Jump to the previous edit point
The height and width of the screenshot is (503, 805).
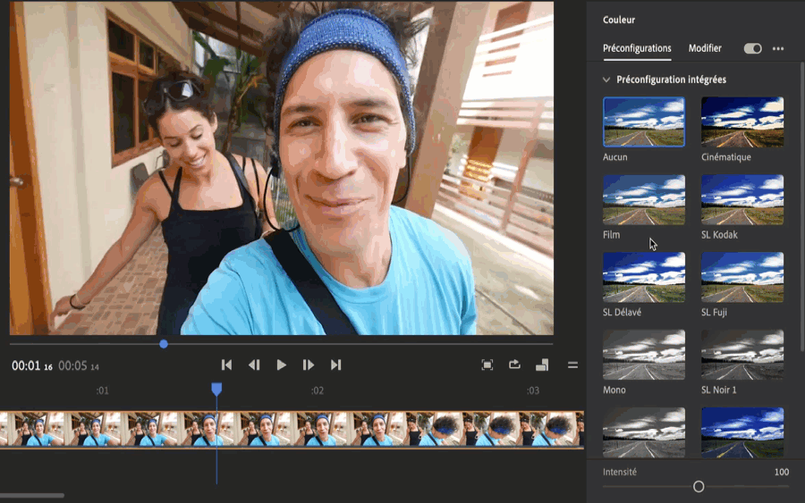226,365
